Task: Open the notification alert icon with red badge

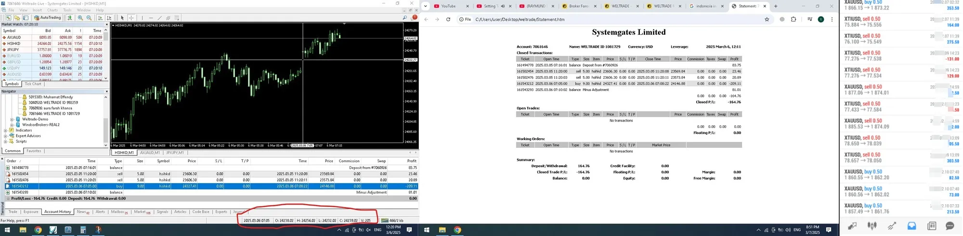Action: click(415, 18)
